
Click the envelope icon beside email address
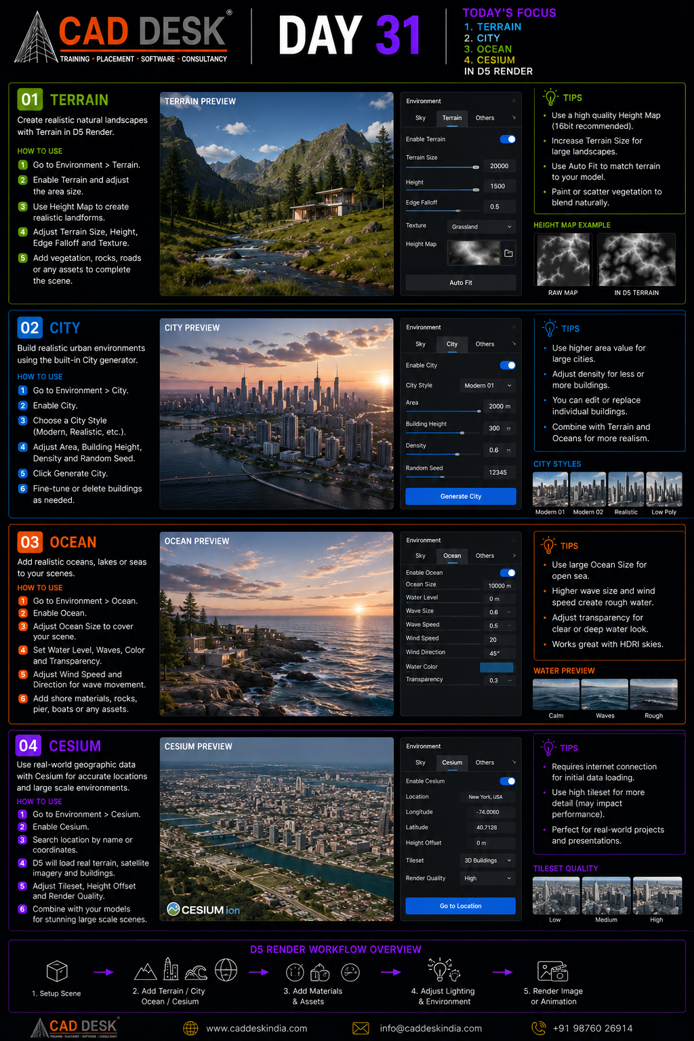(361, 1028)
